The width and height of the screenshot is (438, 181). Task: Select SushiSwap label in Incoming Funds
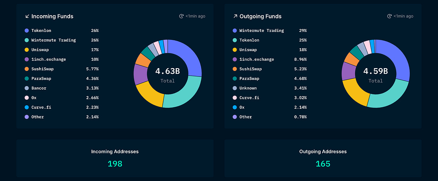(43, 69)
